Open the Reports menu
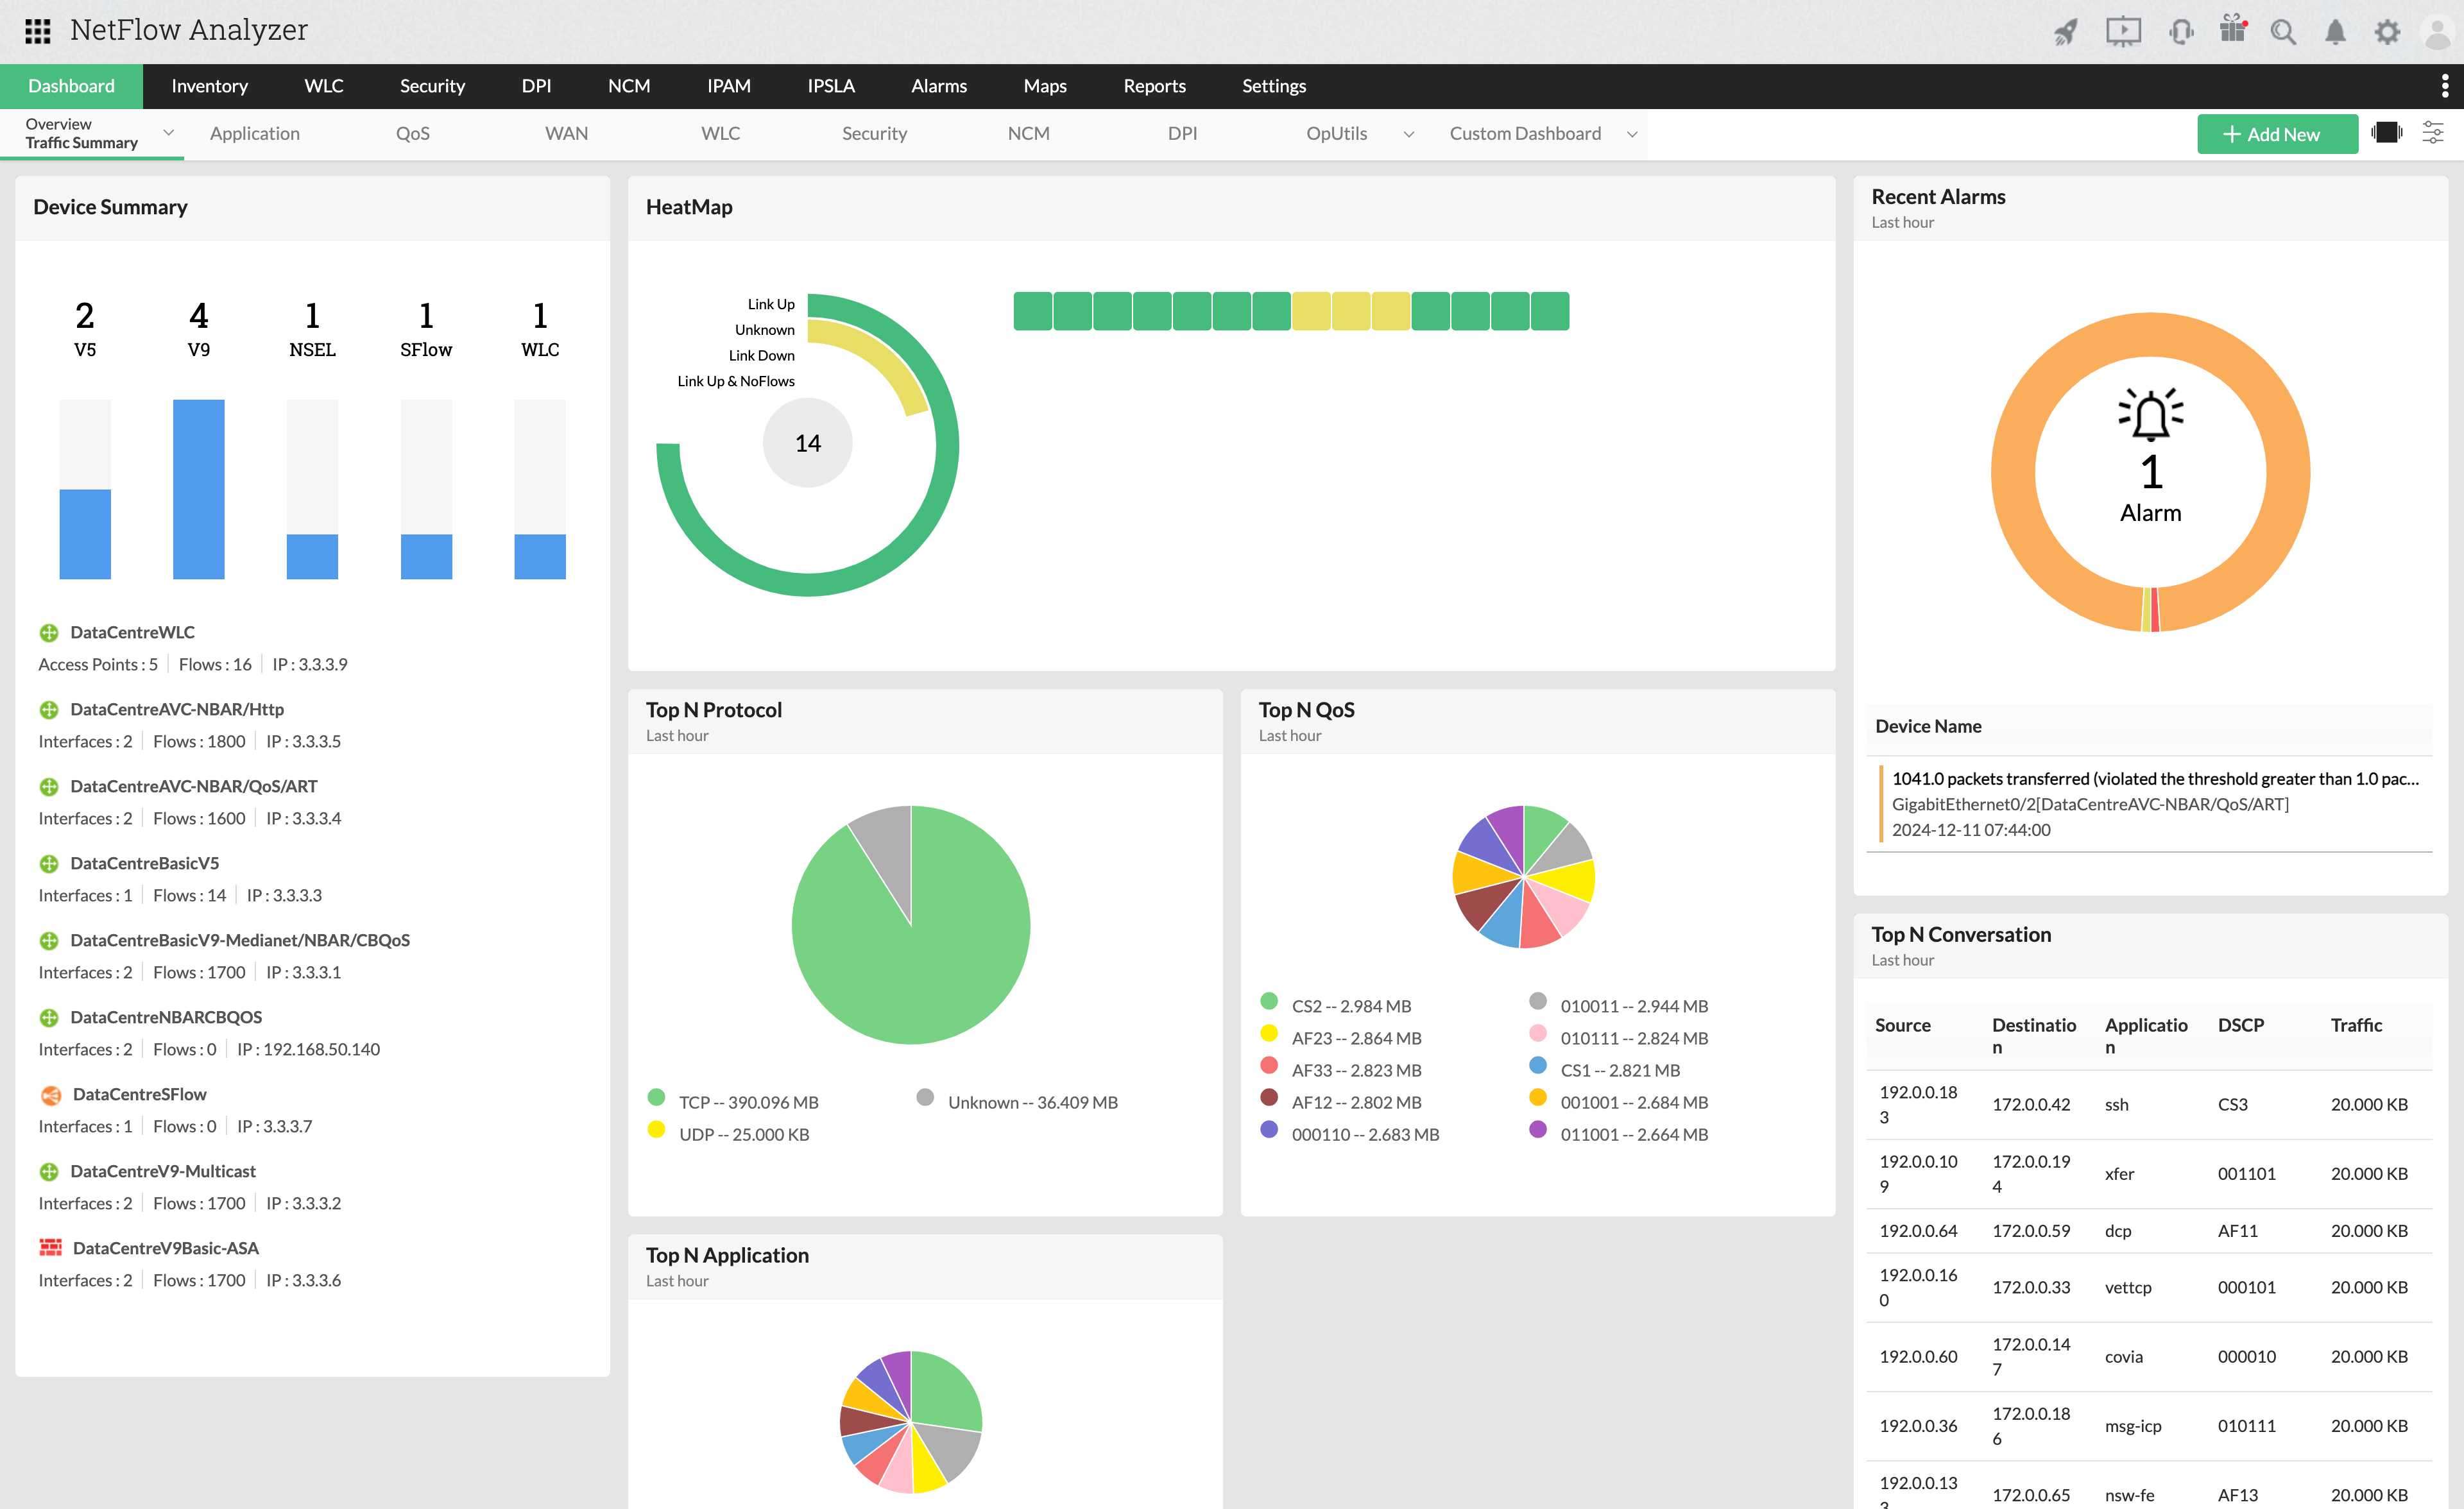Viewport: 2464px width, 1509px height. 1154,86
